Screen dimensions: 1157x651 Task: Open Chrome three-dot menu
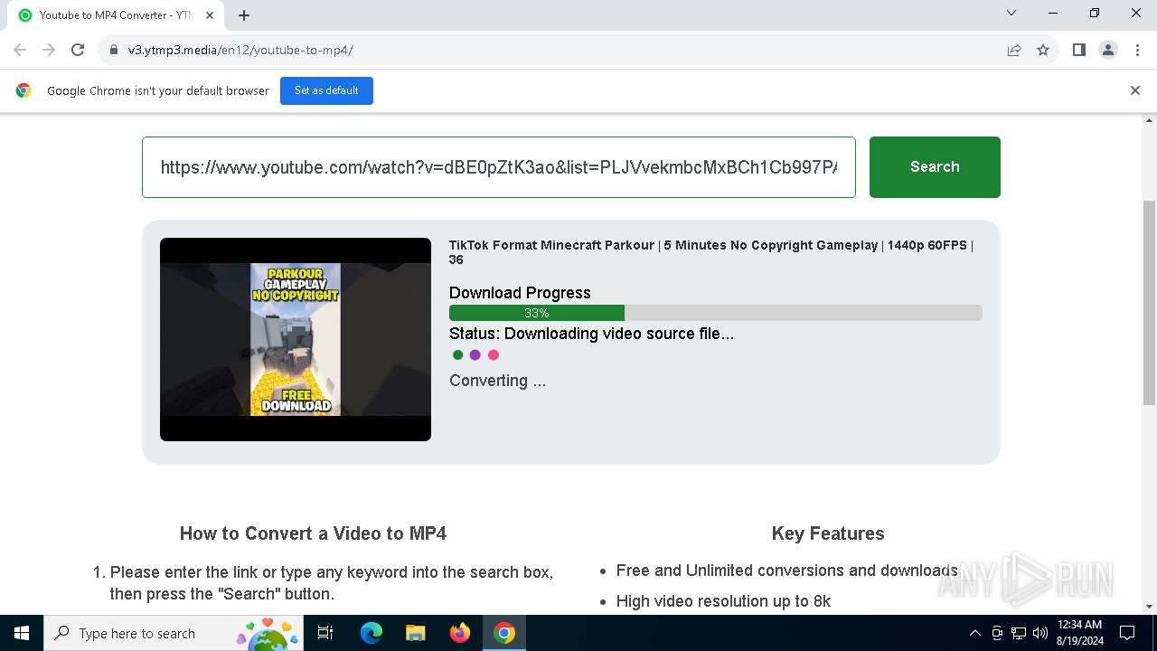(x=1137, y=50)
